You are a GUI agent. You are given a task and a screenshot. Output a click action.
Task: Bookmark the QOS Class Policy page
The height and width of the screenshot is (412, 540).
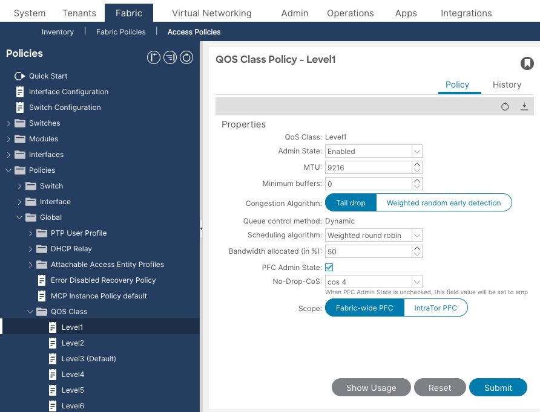[526, 63]
